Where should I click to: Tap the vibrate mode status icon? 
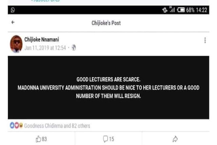165,10
